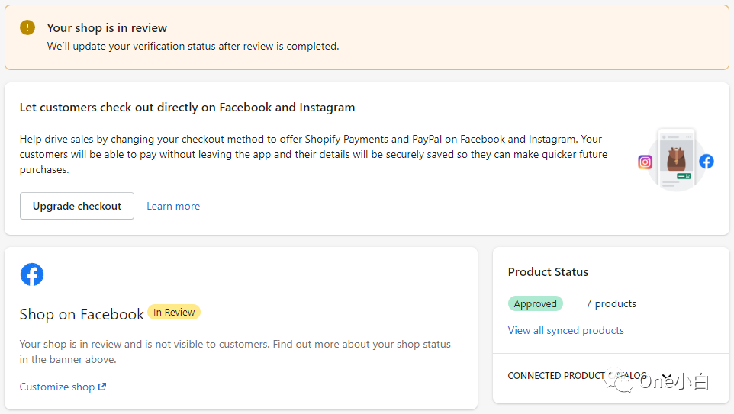
Task: Click the external-link icon after Customize shop
Action: [x=102, y=387]
